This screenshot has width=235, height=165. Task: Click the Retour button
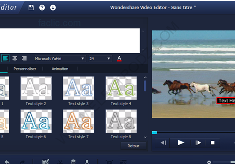[133, 146]
